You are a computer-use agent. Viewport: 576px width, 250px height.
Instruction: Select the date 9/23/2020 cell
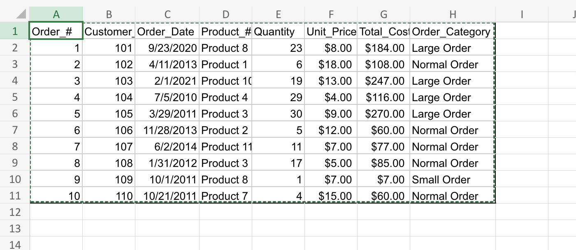[x=167, y=48]
